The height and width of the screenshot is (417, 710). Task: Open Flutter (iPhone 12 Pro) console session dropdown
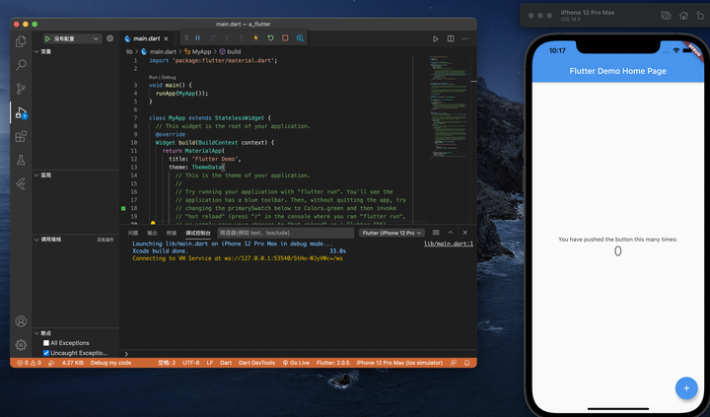(x=391, y=233)
